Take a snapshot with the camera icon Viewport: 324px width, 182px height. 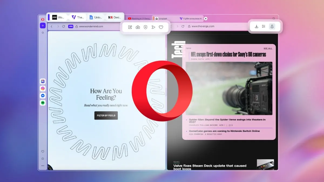point(138,27)
